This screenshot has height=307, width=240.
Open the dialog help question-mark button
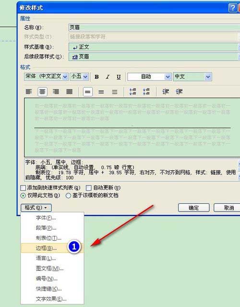click(233, 8)
